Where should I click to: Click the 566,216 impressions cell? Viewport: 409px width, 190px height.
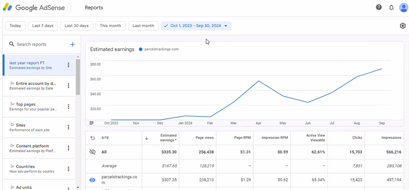(394, 152)
